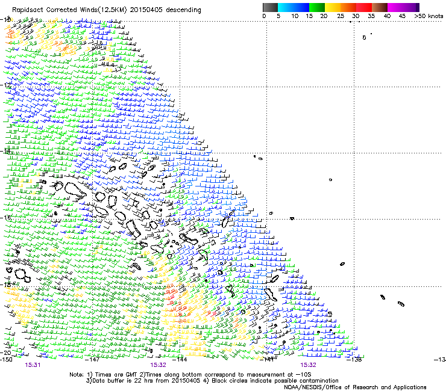Click the dark purple 45-50 knots color segment
Image resolution: width=446 pixels, height=391 pixels.
[x=411, y=7]
